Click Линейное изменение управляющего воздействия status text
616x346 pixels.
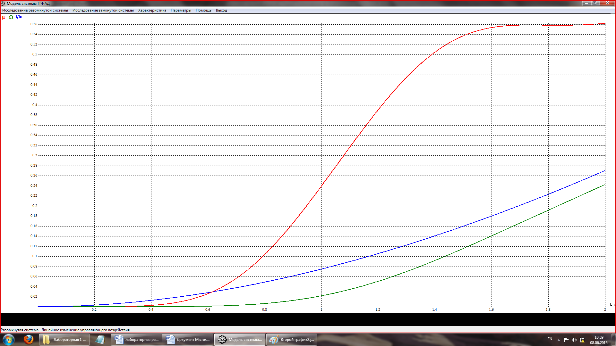tap(85, 330)
